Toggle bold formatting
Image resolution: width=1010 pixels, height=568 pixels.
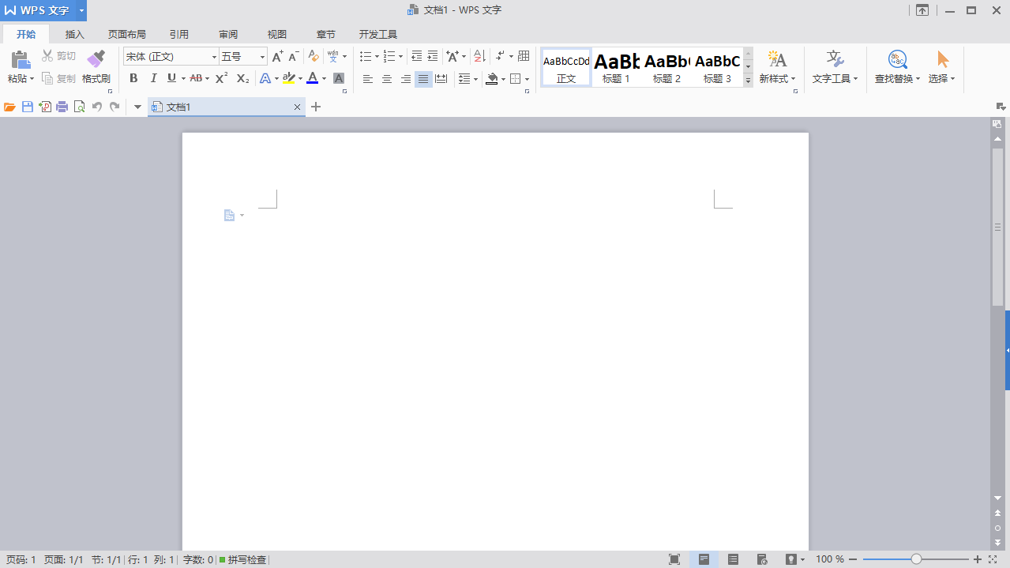(133, 78)
